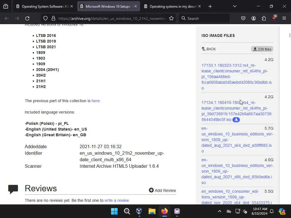Open the taskbar volume icon
Screen dimensions: 291x218
[245, 211]
